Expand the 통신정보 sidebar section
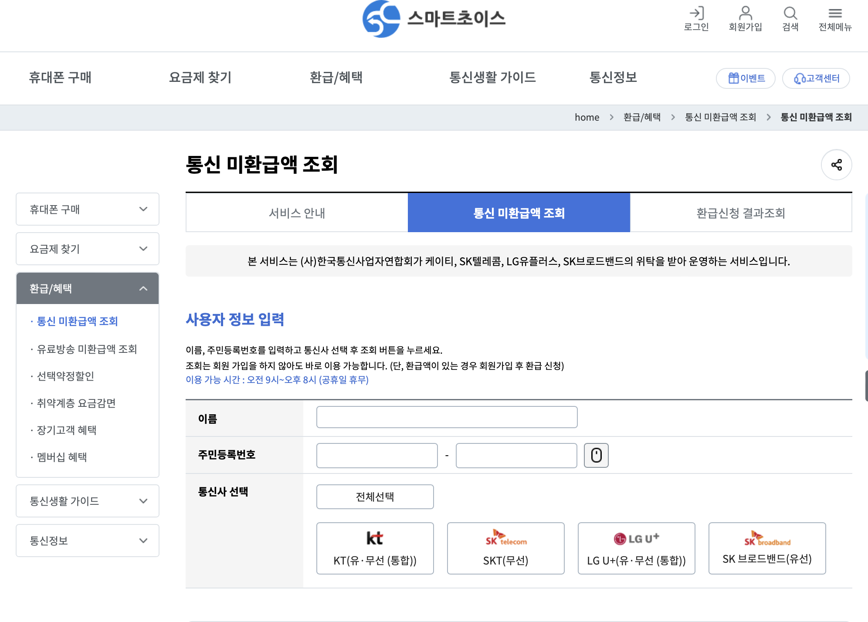The height and width of the screenshot is (622, 868). point(87,541)
